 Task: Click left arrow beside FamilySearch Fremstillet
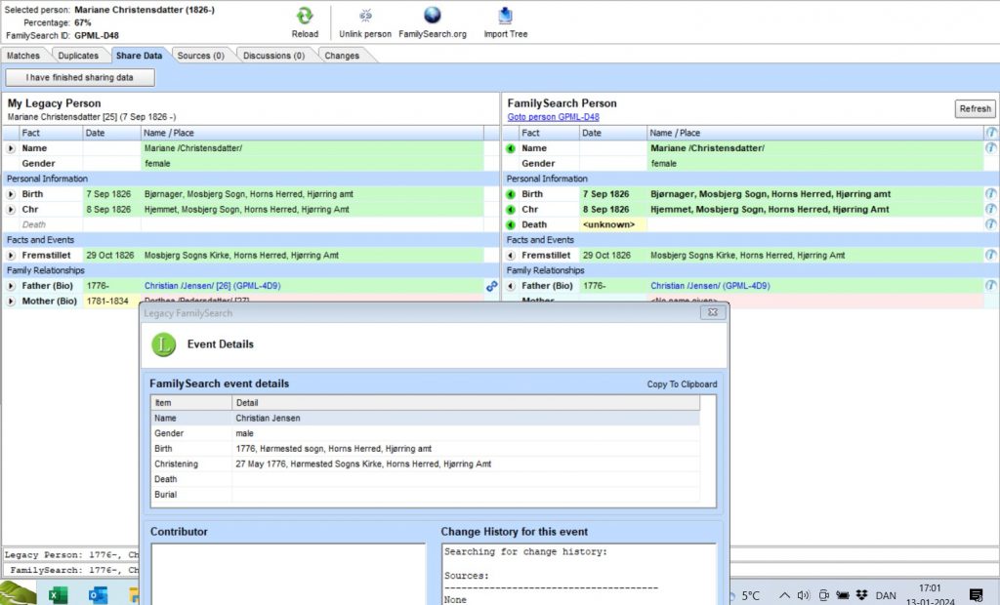pyautogui.click(x=511, y=256)
